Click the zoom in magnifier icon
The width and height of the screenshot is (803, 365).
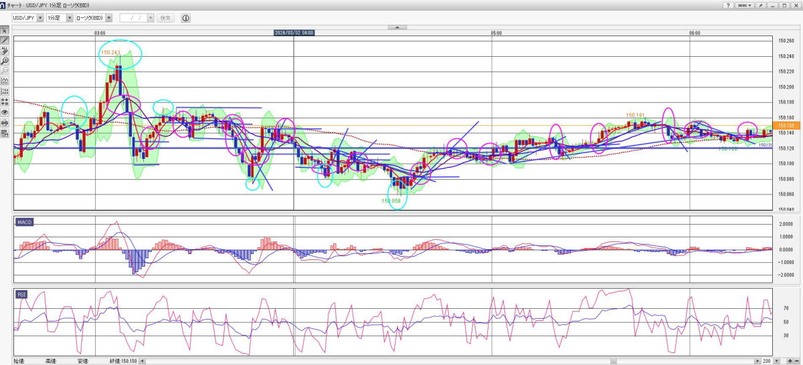5,61
